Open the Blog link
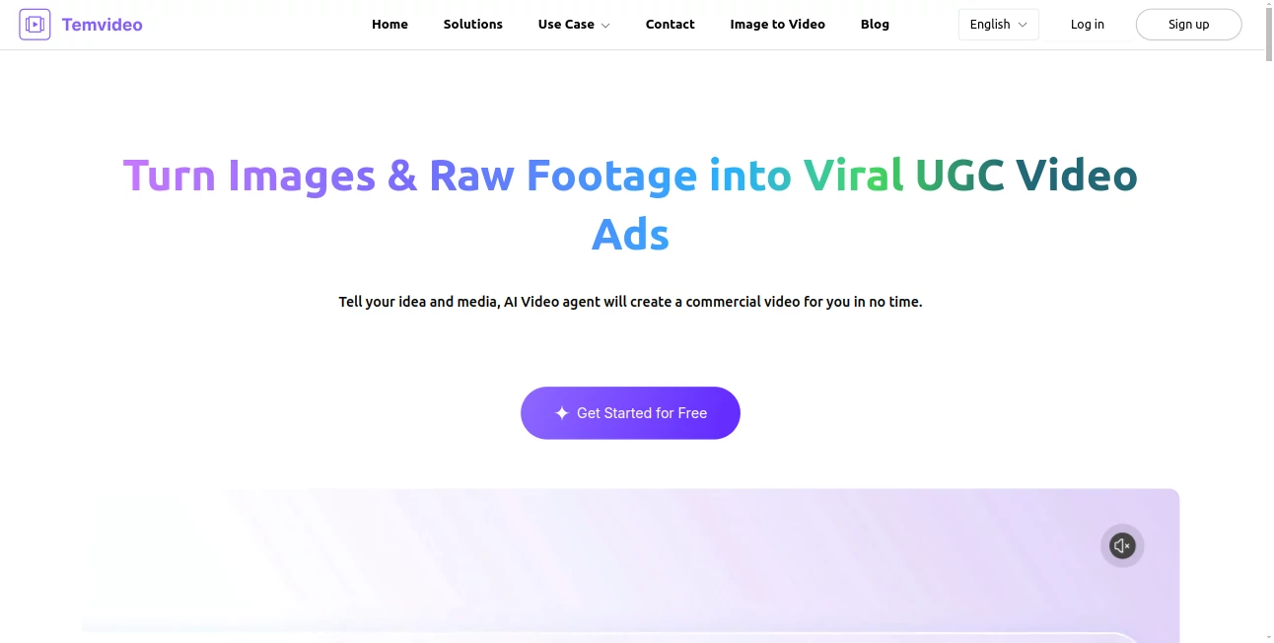 (875, 24)
